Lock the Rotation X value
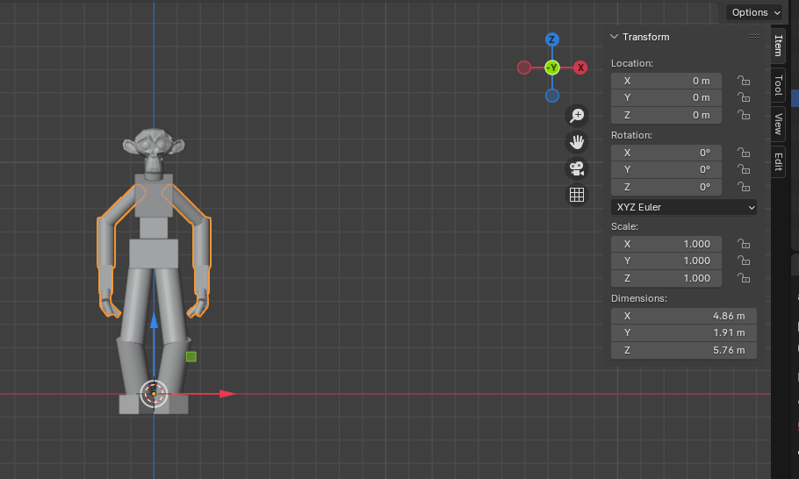799x479 pixels. 744,153
